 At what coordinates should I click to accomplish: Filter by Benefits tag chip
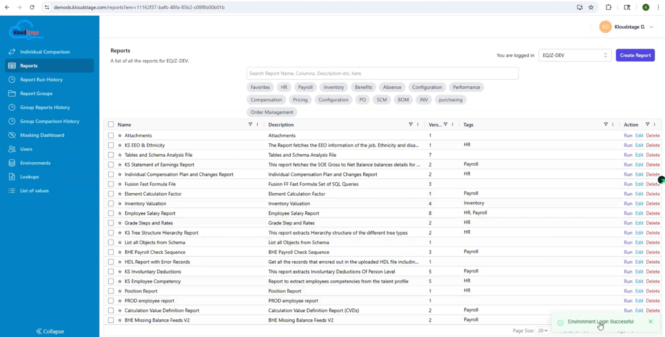click(x=363, y=87)
